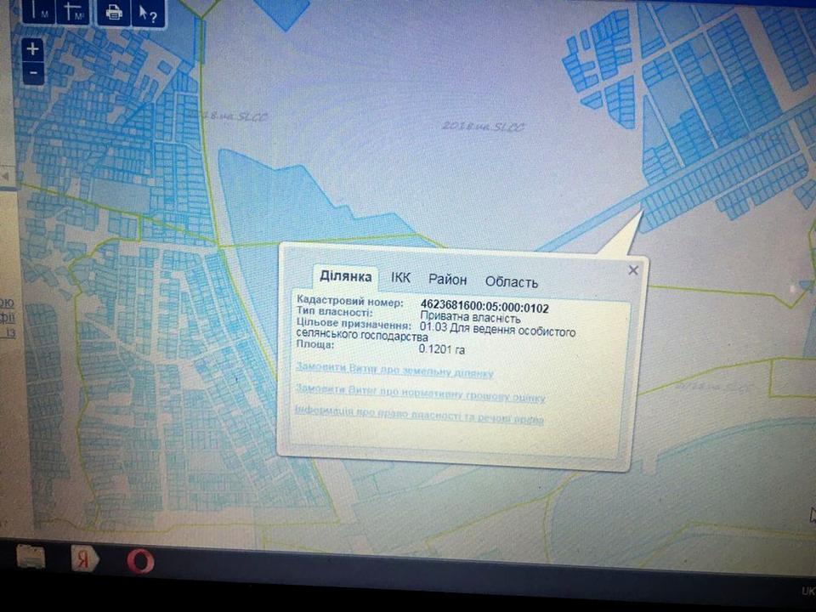Viewport: 816px width, 612px height.
Task: Switch to the Ділянка tab
Action: click(346, 276)
